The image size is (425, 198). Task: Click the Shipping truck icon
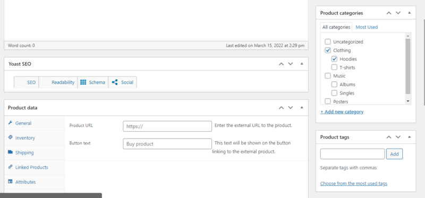10,152
